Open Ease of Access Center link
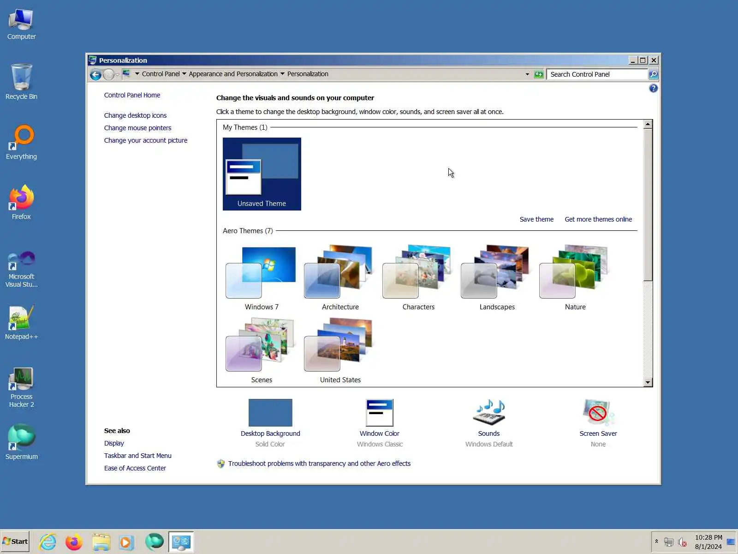 [135, 468]
